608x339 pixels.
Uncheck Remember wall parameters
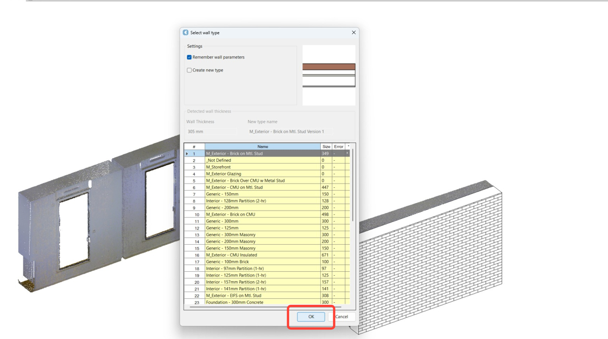coord(189,57)
